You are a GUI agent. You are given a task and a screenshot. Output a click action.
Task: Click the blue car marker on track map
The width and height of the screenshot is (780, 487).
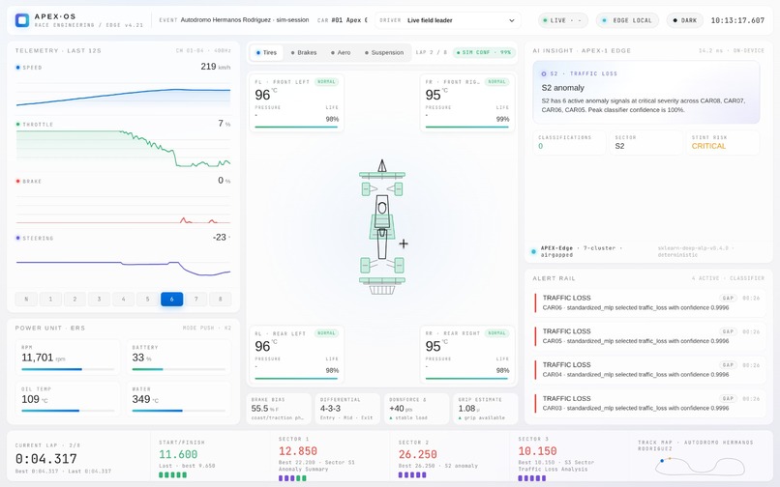(662, 461)
